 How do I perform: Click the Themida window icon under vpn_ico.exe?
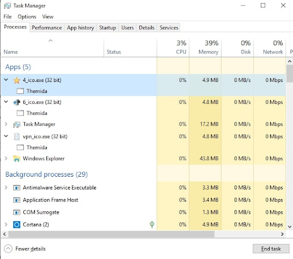(20, 147)
